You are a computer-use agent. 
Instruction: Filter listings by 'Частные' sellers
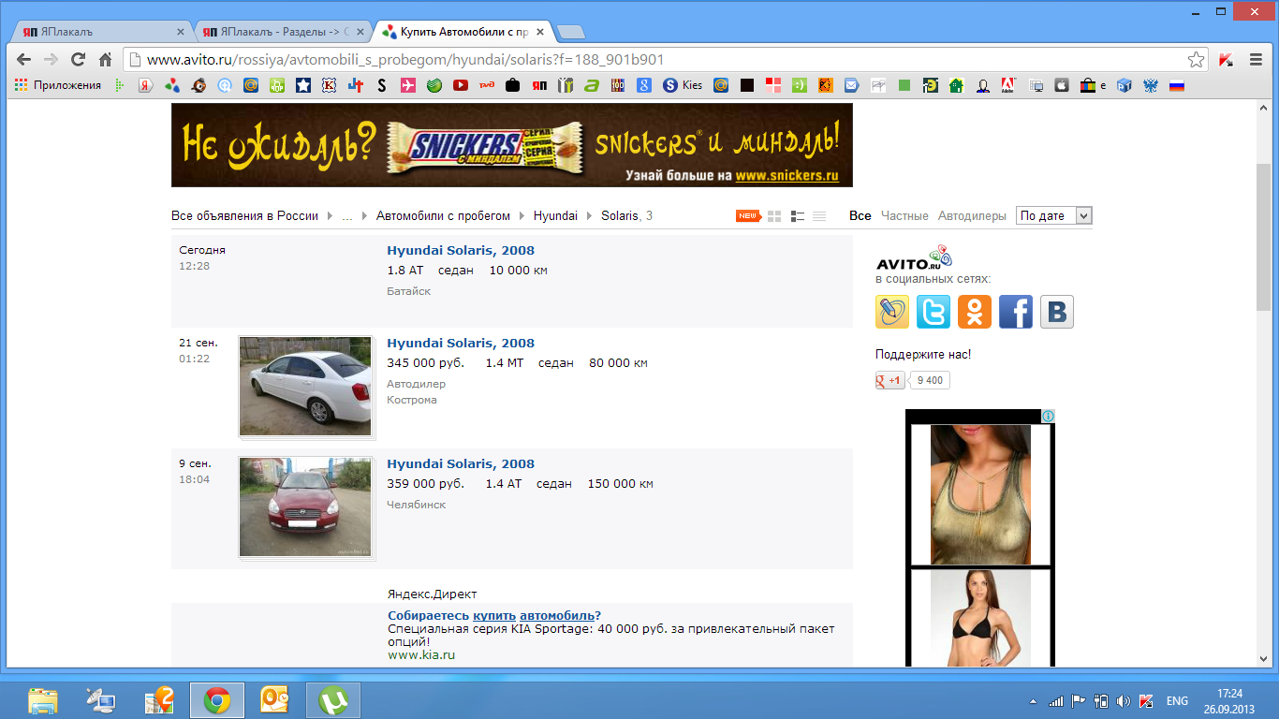tap(904, 215)
